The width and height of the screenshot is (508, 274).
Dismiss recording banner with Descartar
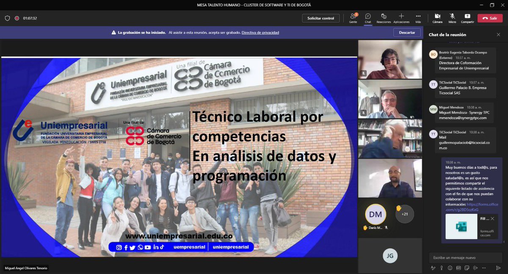point(407,33)
